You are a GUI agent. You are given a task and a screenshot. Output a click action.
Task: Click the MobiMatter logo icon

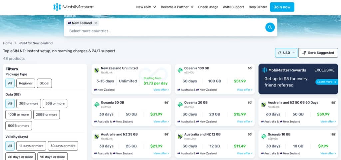(x=57, y=7)
